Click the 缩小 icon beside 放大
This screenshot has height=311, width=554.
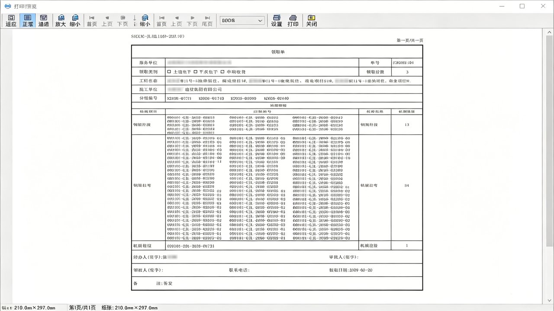pyautogui.click(x=75, y=20)
